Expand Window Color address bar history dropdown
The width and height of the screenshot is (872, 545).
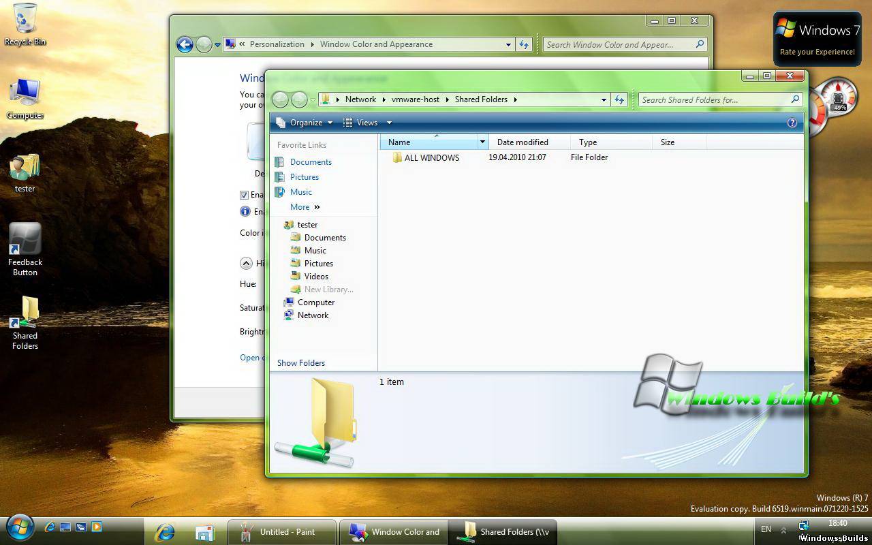[x=508, y=44]
